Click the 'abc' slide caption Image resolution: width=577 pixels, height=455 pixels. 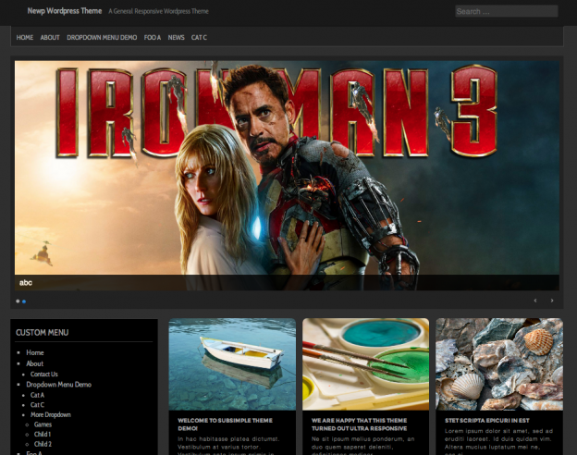[26, 283]
